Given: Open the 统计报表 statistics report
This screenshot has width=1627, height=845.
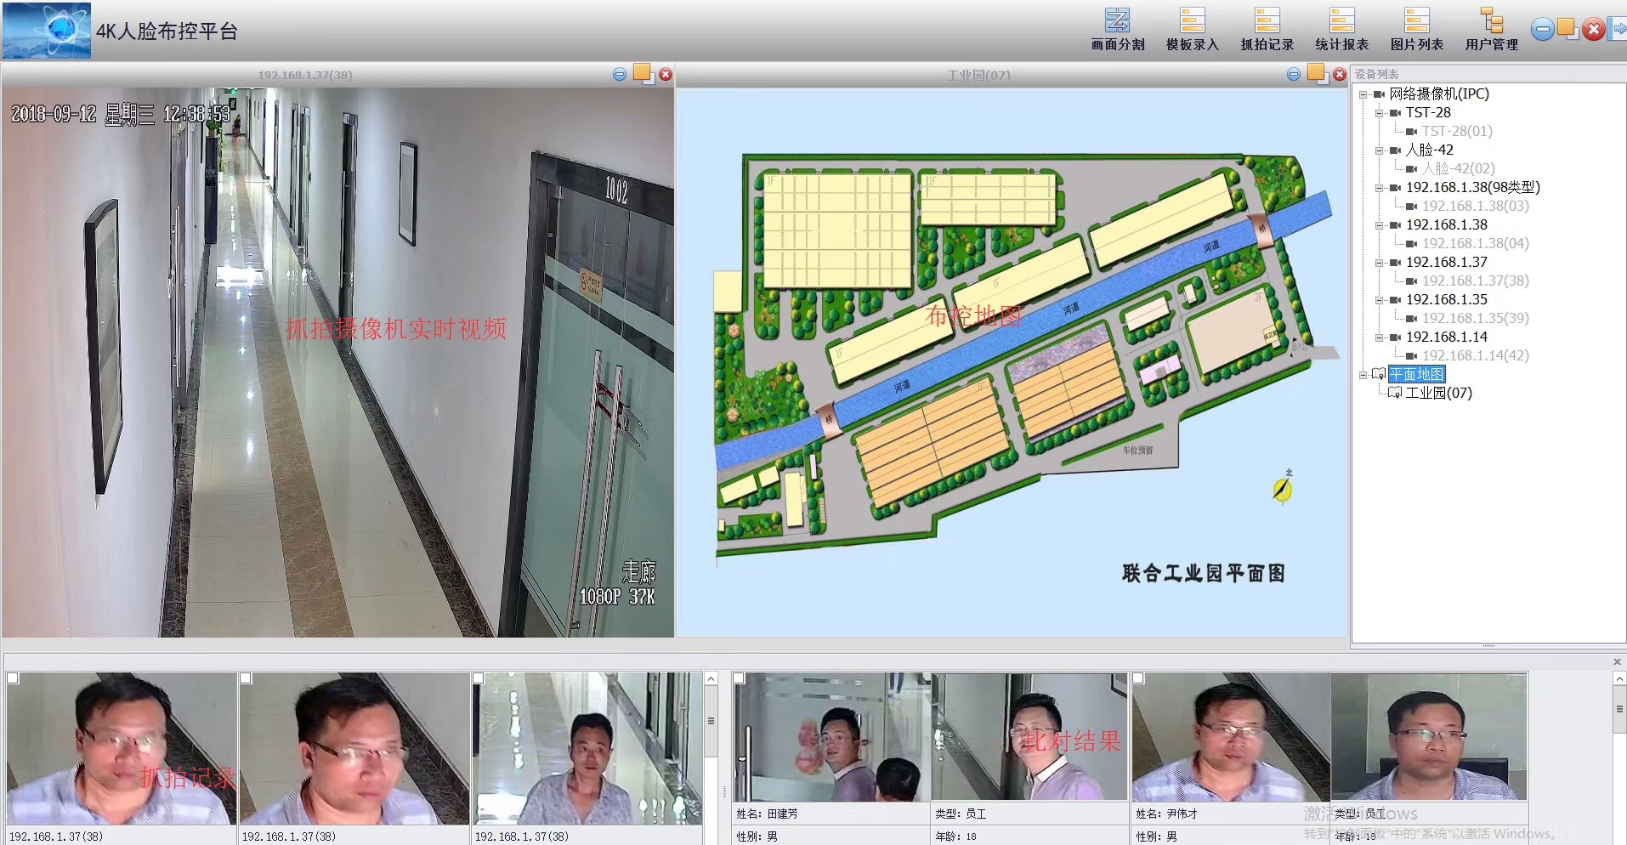Looking at the screenshot, I should coord(1341,29).
